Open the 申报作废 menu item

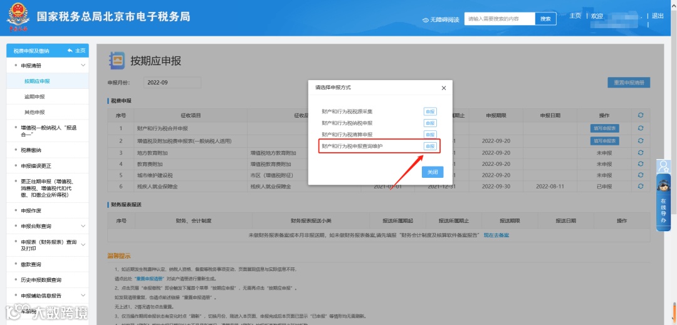(48, 211)
